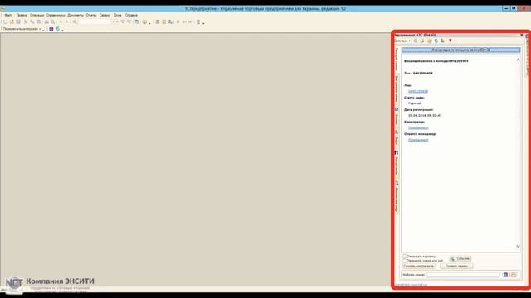
Task: Open the search field dropdown arrow
Action: click(113, 22)
